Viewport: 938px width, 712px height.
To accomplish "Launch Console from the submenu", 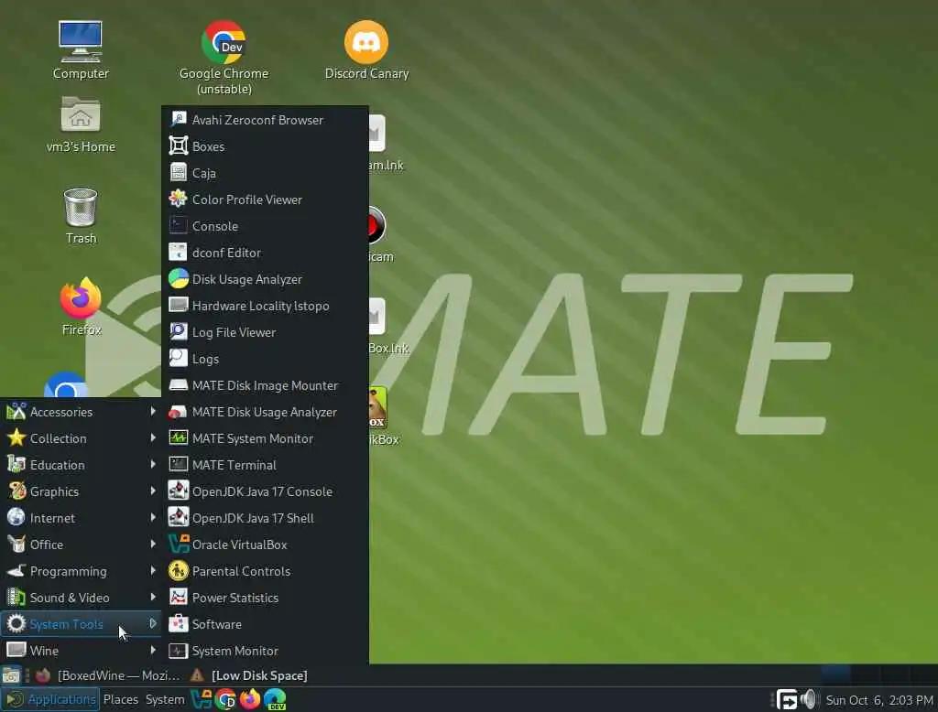I will coord(265,226).
